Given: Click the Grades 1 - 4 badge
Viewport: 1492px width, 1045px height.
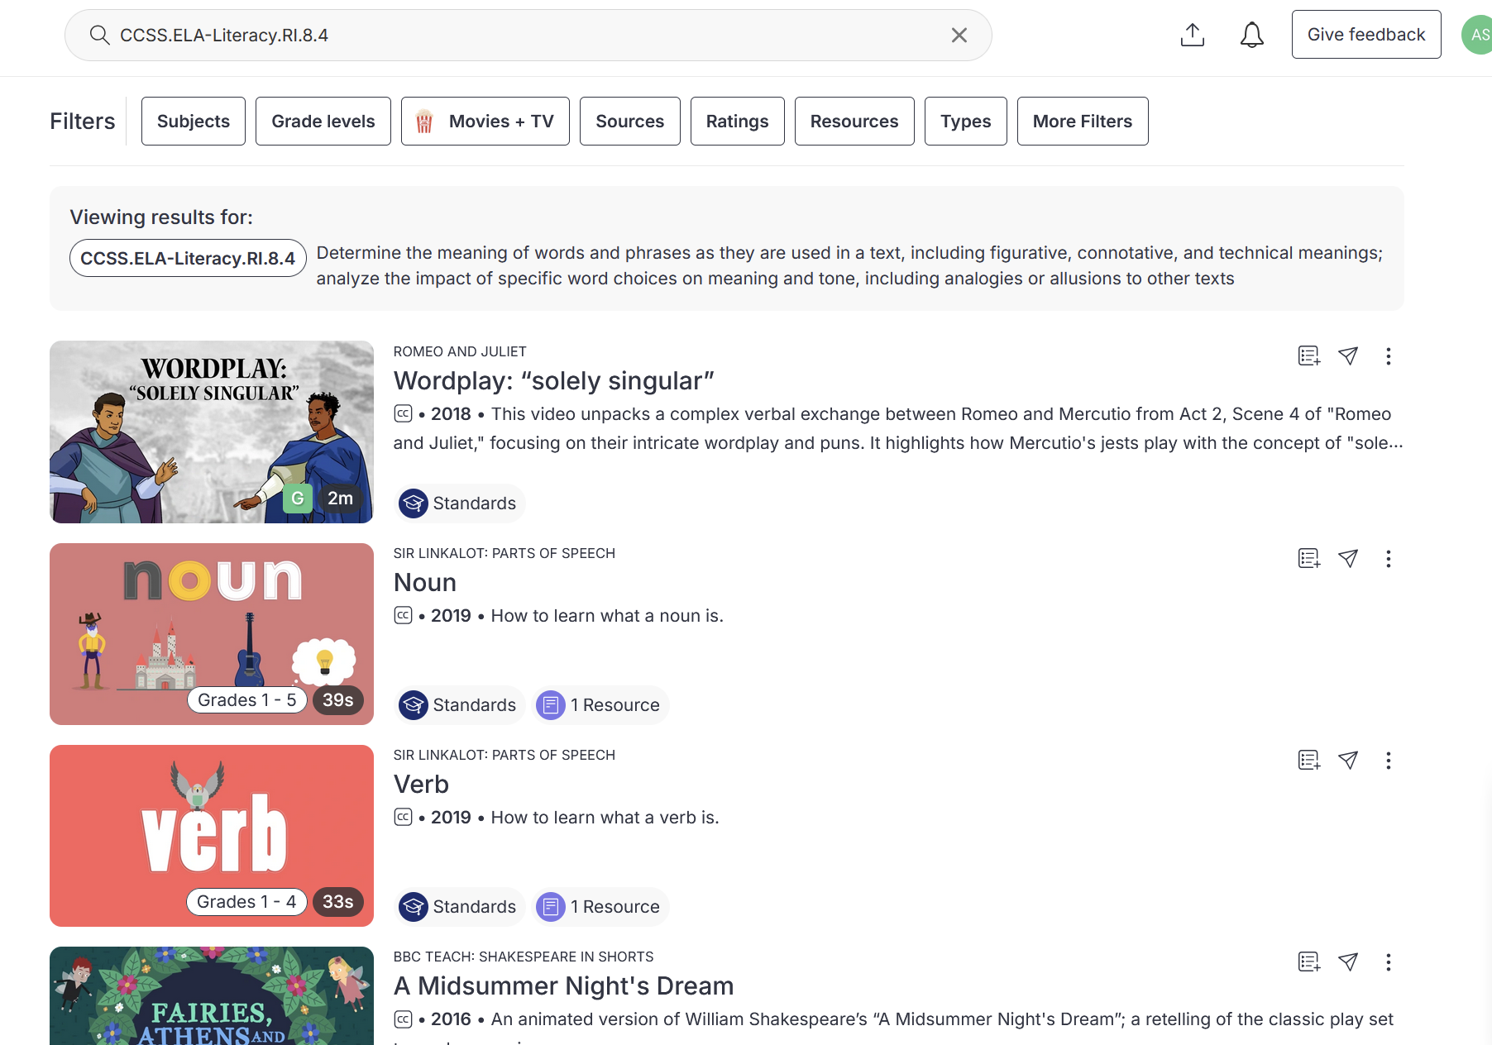Looking at the screenshot, I should tap(246, 901).
